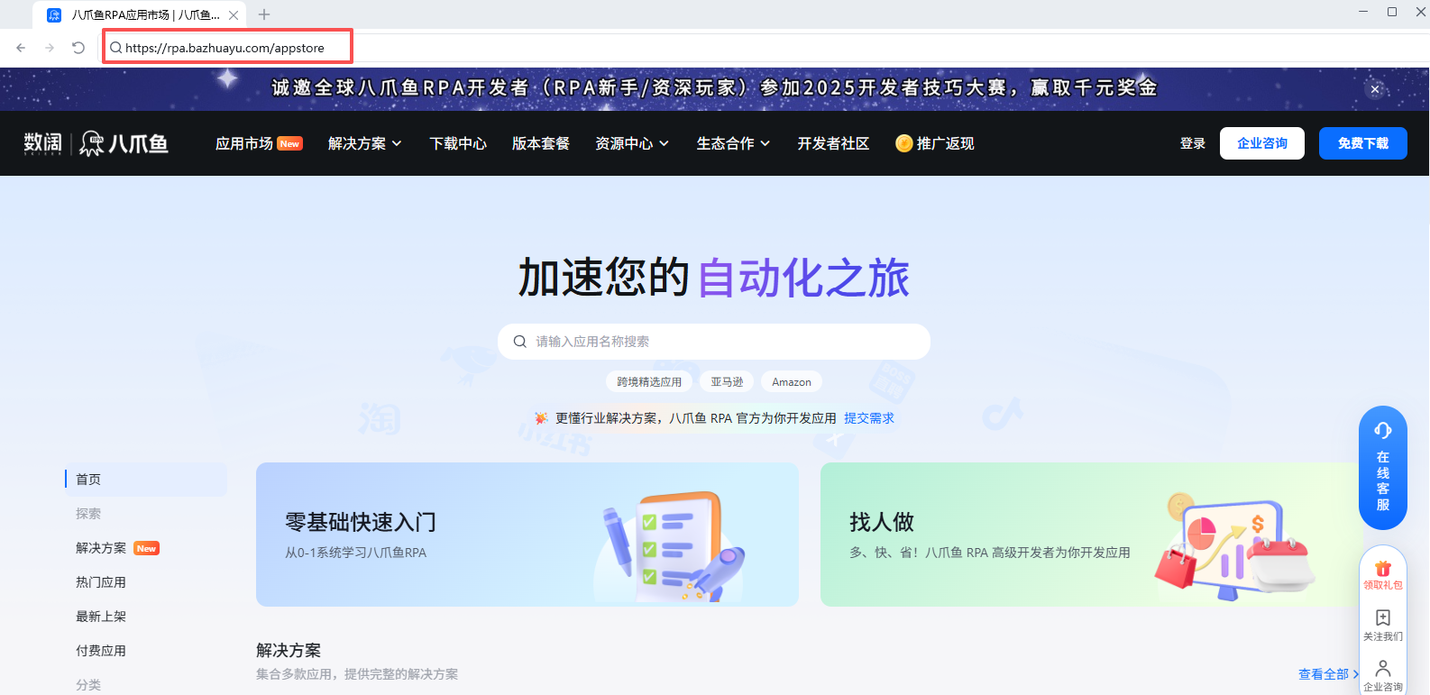The image size is (1430, 695).
Task: Click the 登录 link
Action: point(1193,143)
